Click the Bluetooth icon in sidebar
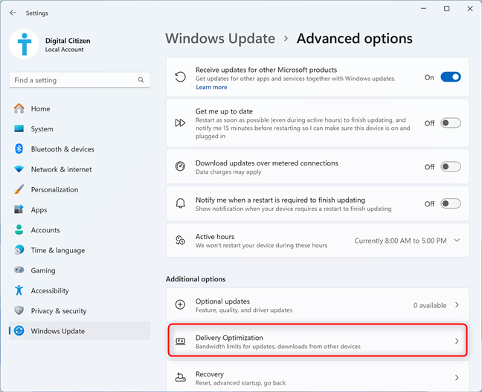This screenshot has height=392, width=482. click(x=19, y=149)
